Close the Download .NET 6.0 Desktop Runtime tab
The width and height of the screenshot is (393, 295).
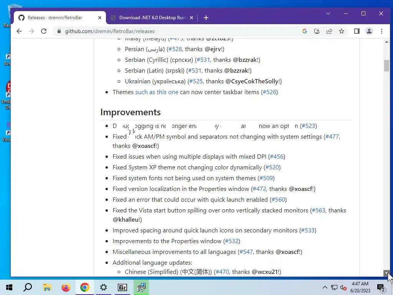click(x=192, y=18)
